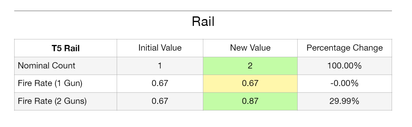Viewport: 412px width, 127px height.
Task: Select the "-0.00%" percentage cell
Action: 345,84
